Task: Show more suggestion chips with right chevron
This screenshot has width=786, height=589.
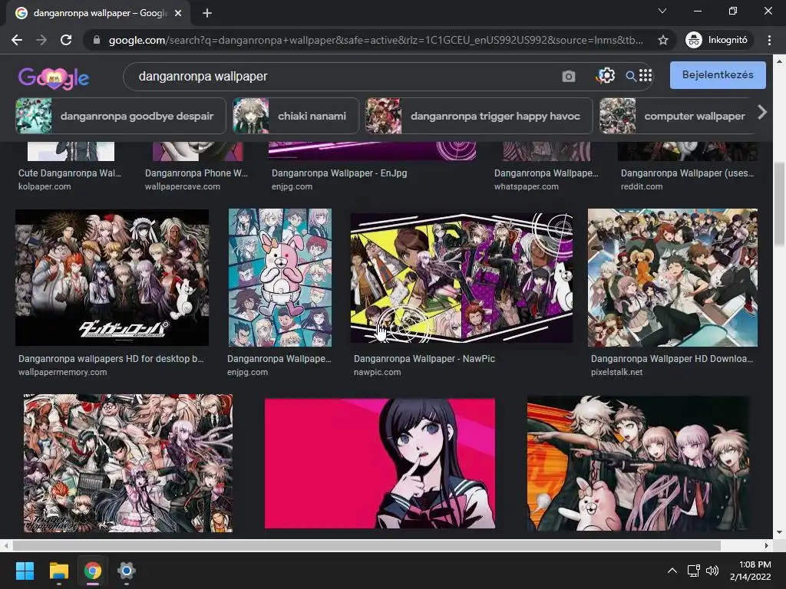Action: (762, 112)
